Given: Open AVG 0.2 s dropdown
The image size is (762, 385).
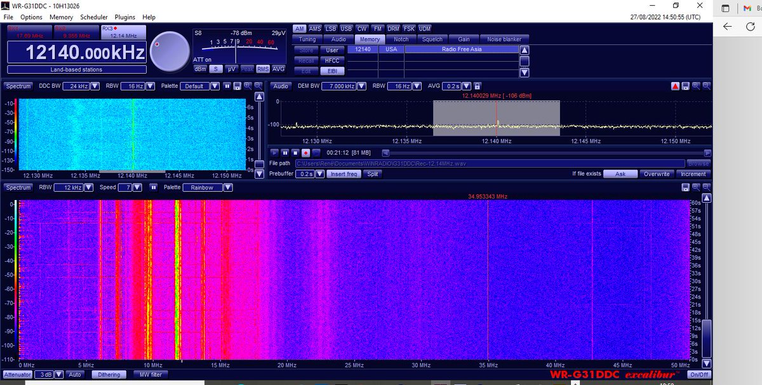Looking at the screenshot, I should pyautogui.click(x=467, y=86).
